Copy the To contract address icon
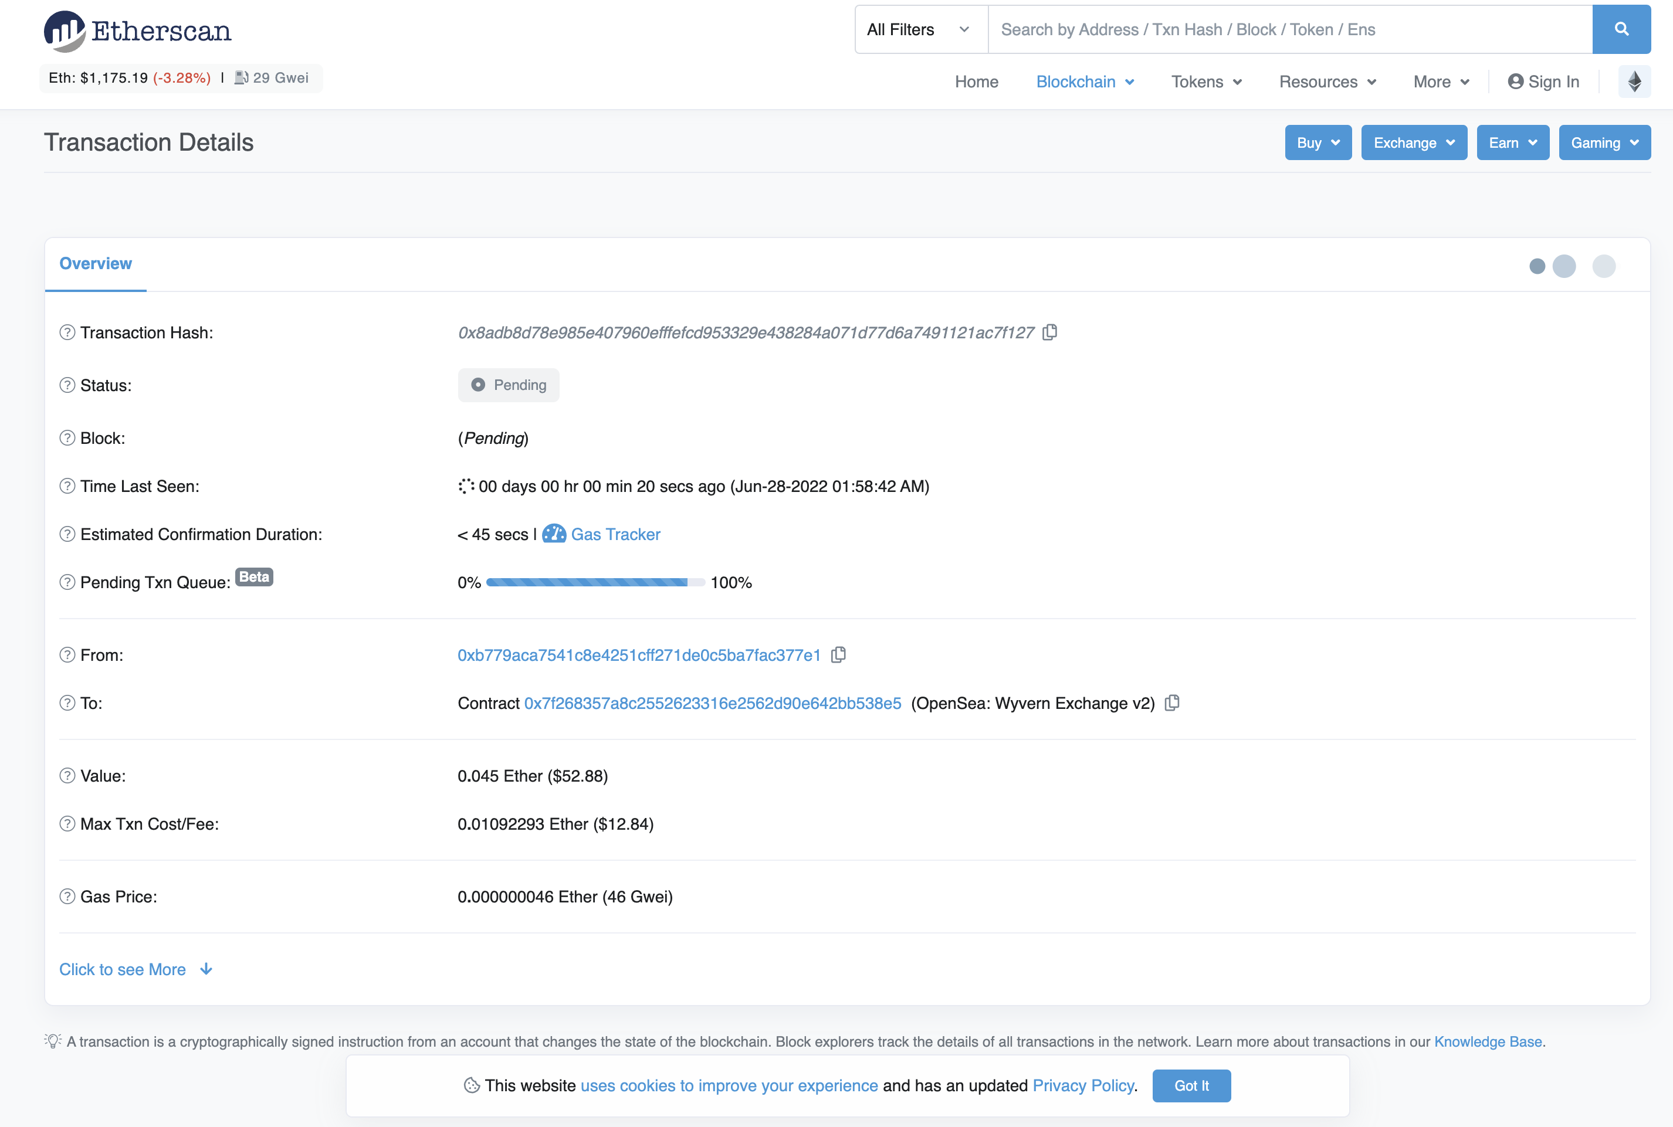 point(1172,703)
